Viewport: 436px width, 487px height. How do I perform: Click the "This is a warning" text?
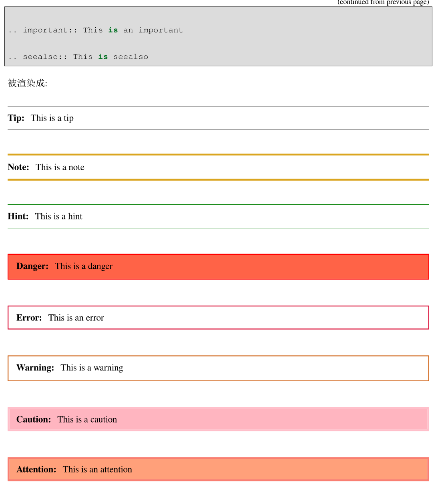coord(92,368)
